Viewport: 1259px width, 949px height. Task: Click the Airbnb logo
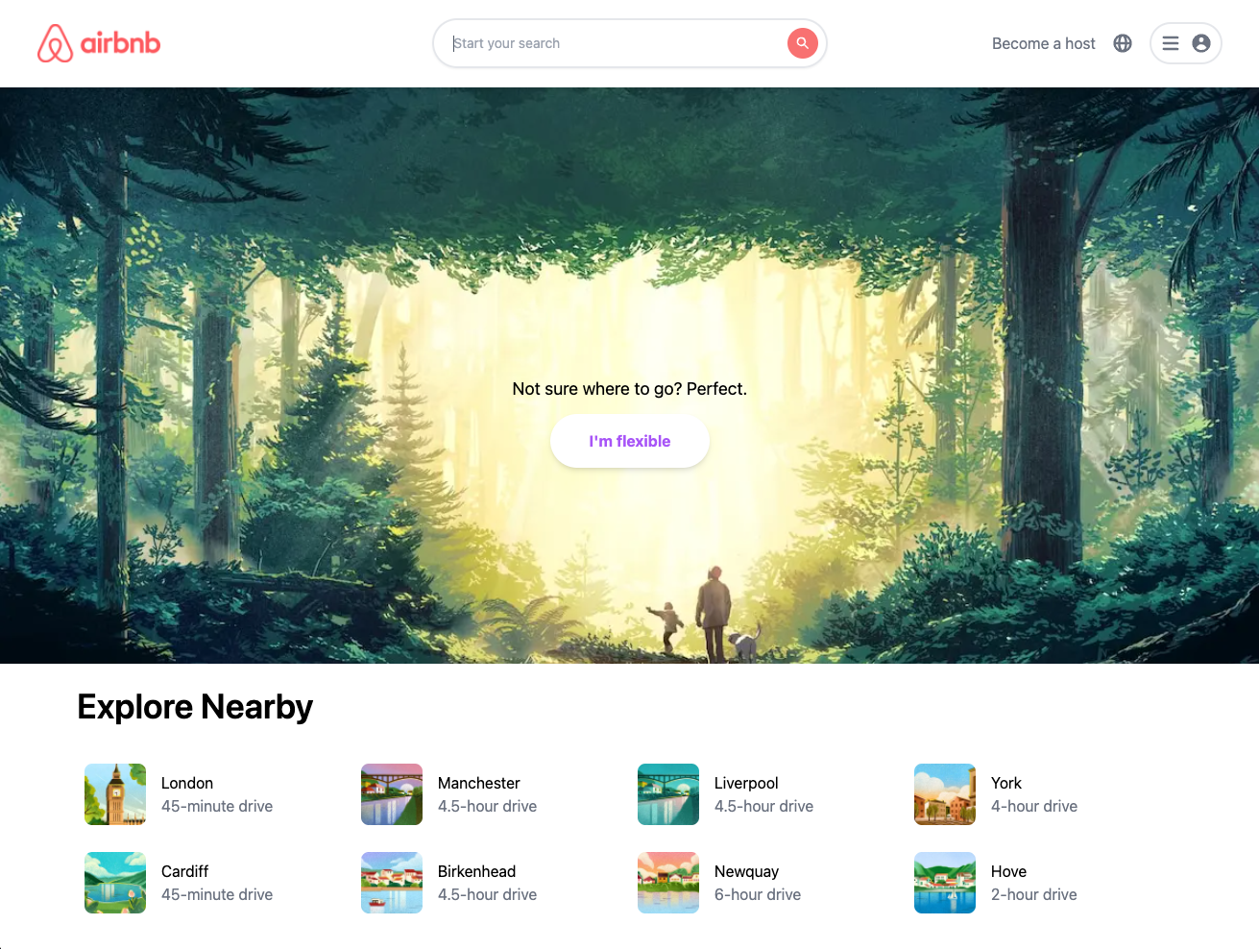(x=99, y=43)
